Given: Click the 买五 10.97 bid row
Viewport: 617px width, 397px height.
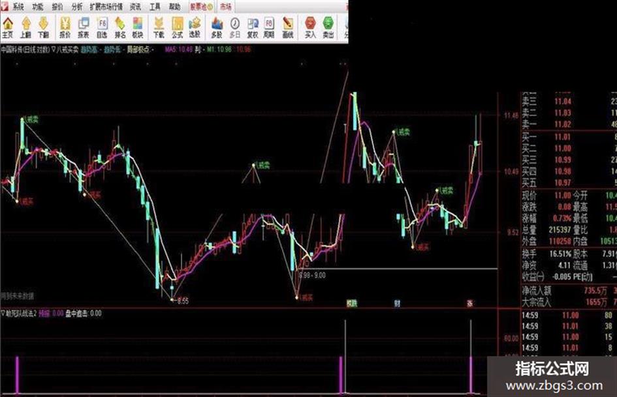Looking at the screenshot, I should click(569, 183).
